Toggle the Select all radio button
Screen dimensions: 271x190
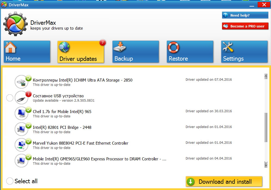pos(10,181)
